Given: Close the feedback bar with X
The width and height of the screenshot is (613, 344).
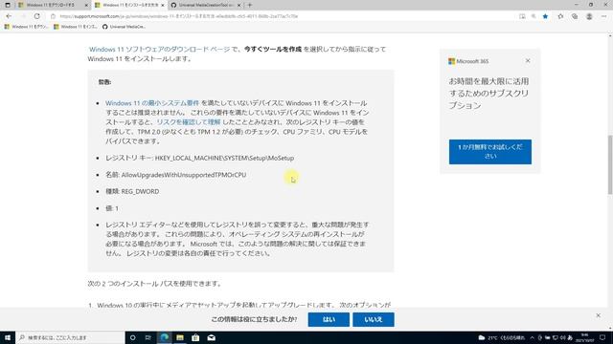Looking at the screenshot, I should point(598,315).
